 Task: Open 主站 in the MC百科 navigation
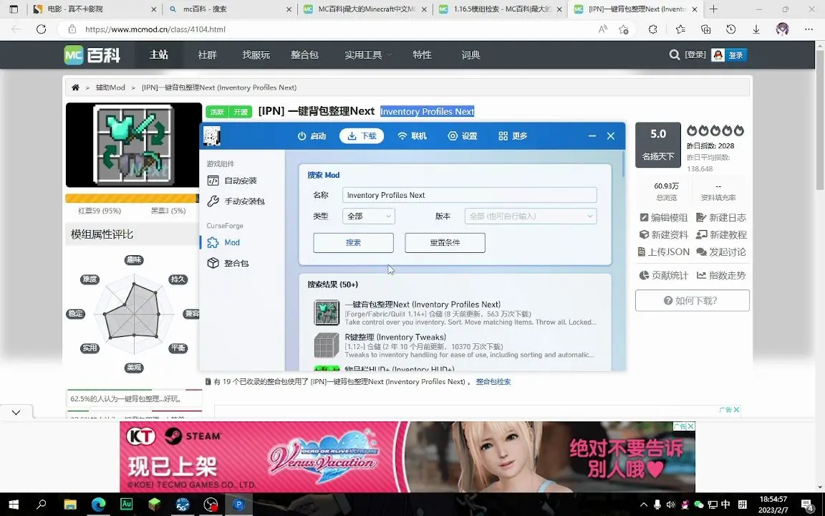158,54
